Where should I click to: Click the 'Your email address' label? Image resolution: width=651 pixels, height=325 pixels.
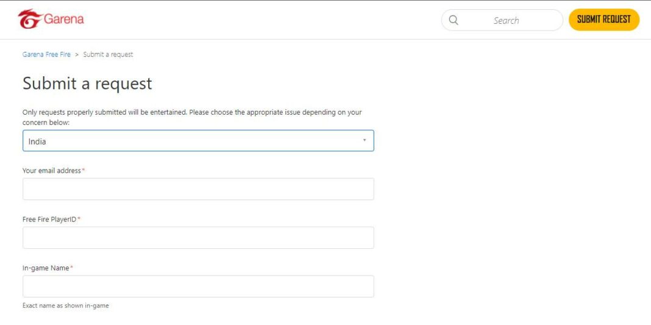click(x=52, y=171)
